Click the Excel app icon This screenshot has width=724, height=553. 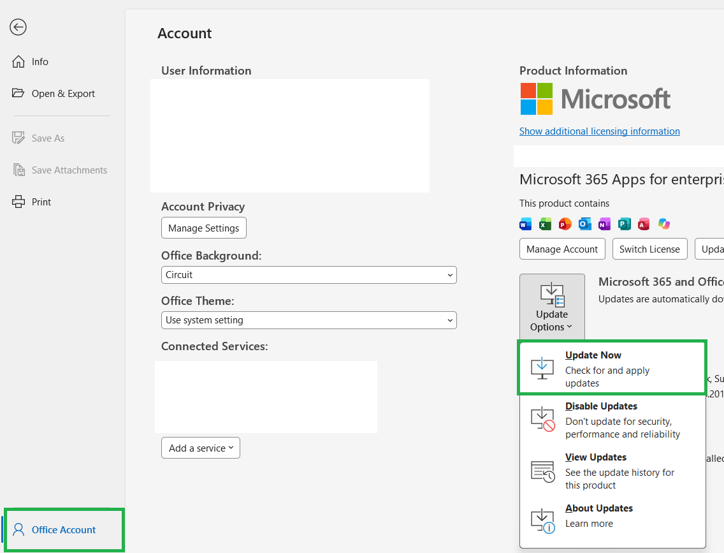546,224
